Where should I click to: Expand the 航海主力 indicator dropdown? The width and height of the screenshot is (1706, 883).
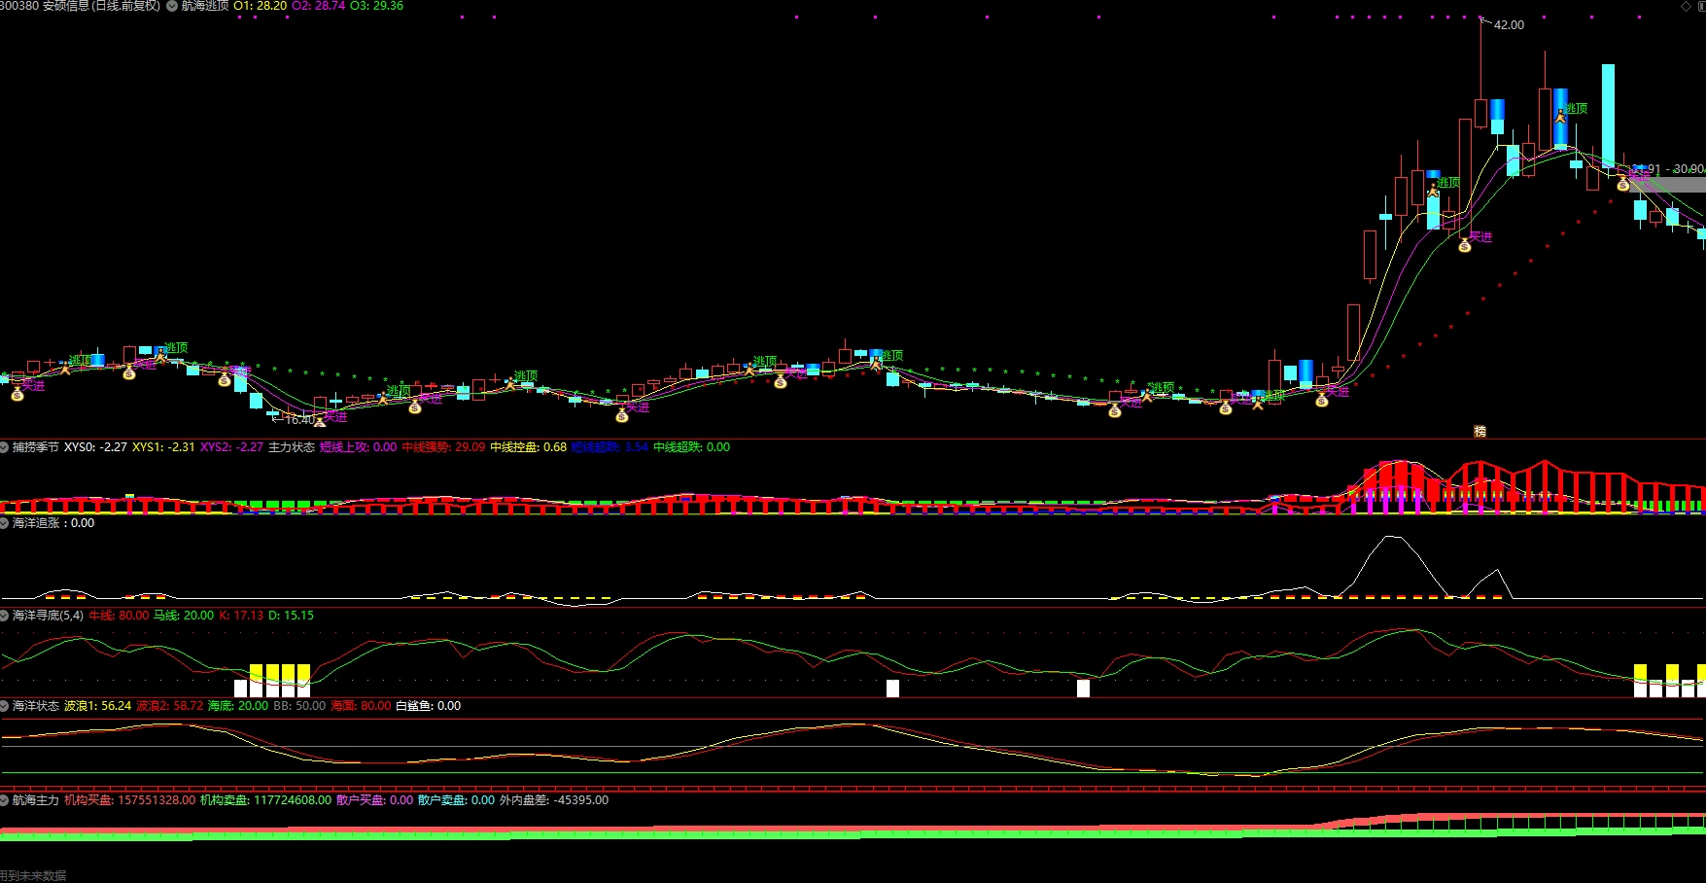point(4,800)
